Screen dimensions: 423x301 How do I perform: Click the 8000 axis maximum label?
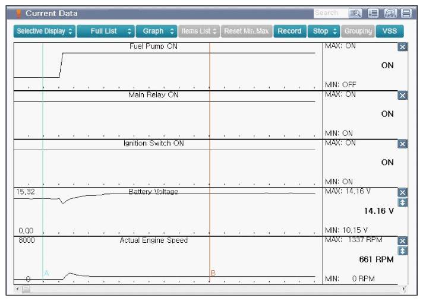(x=27, y=240)
